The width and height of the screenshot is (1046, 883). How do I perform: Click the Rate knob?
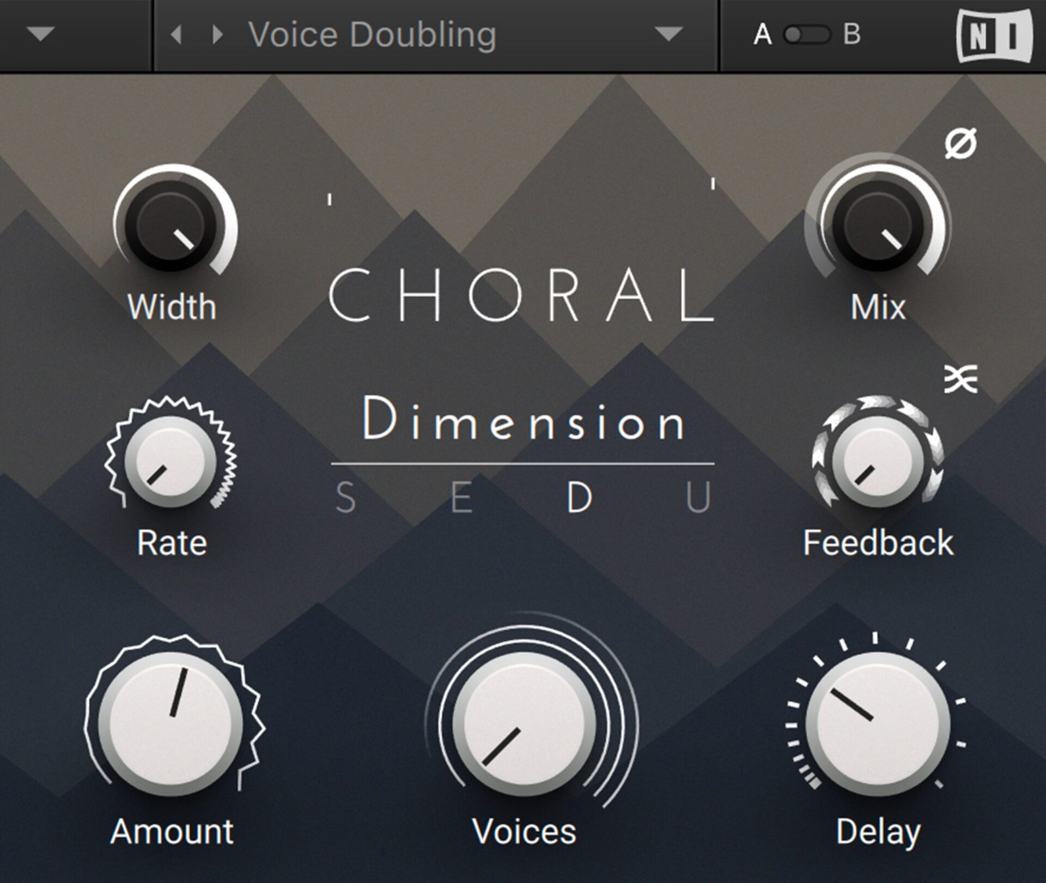[171, 461]
